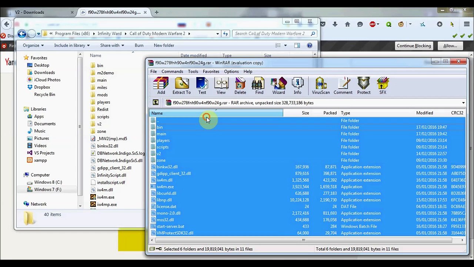Viewport: 474px width, 267px height.
Task: Refresh the Explorer address bar
Action: 226,34
